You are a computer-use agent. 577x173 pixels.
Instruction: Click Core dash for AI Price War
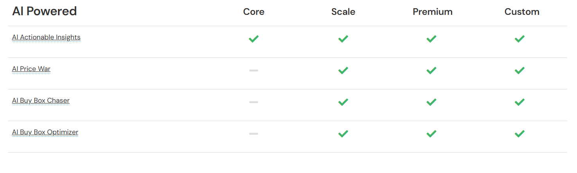(x=253, y=70)
